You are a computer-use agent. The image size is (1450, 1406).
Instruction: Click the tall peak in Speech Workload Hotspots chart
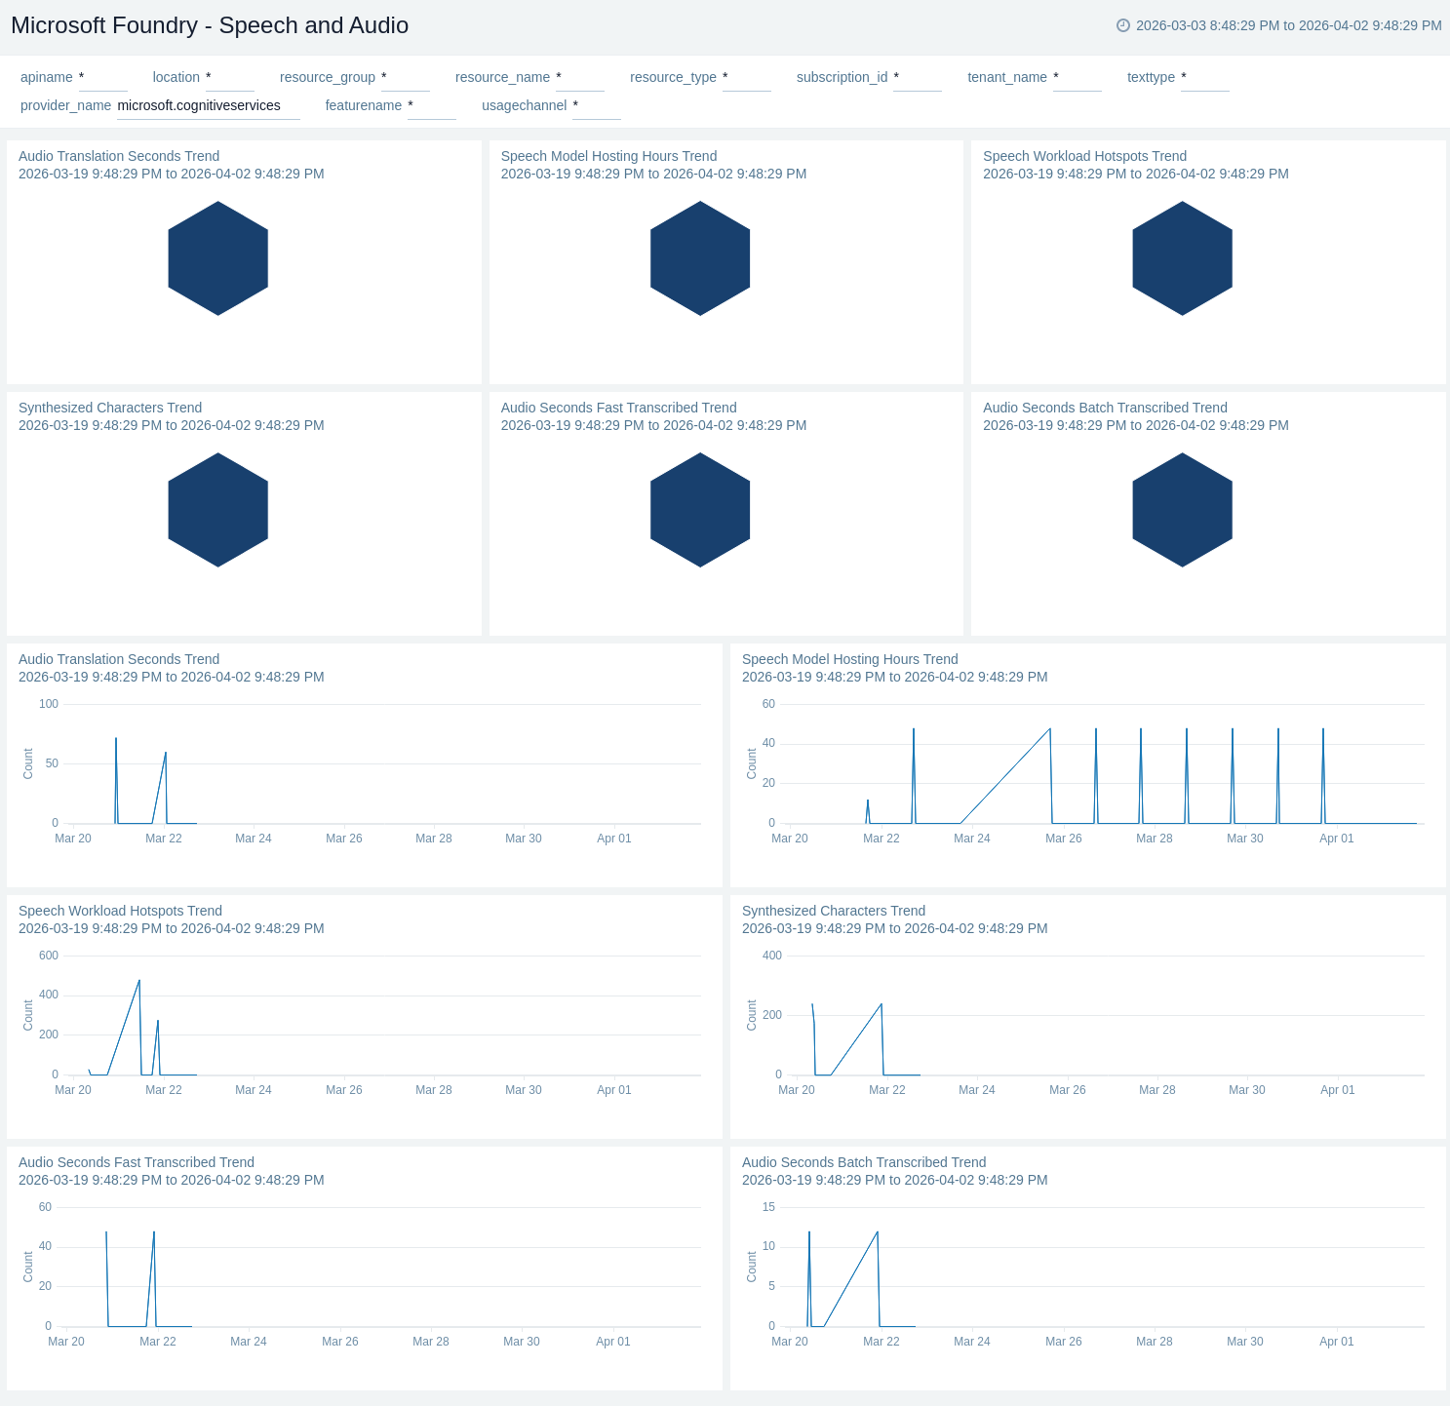139,981
